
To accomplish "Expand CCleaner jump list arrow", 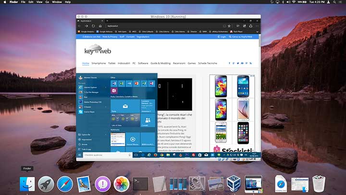I will tap(106, 107).
